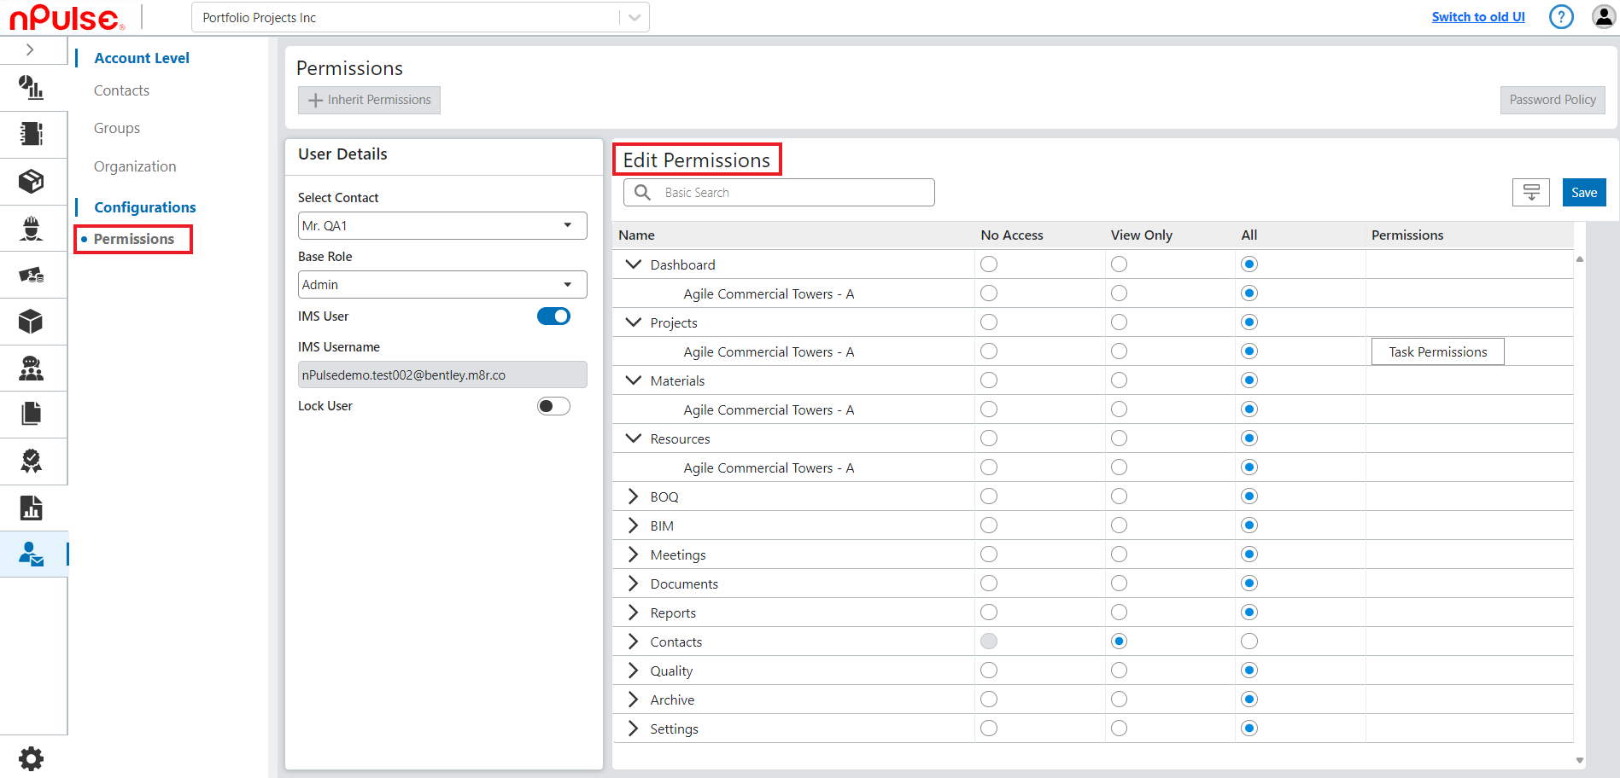Screen dimensions: 1620x778
Task: Enable the Lock User toggle
Action: (553, 406)
